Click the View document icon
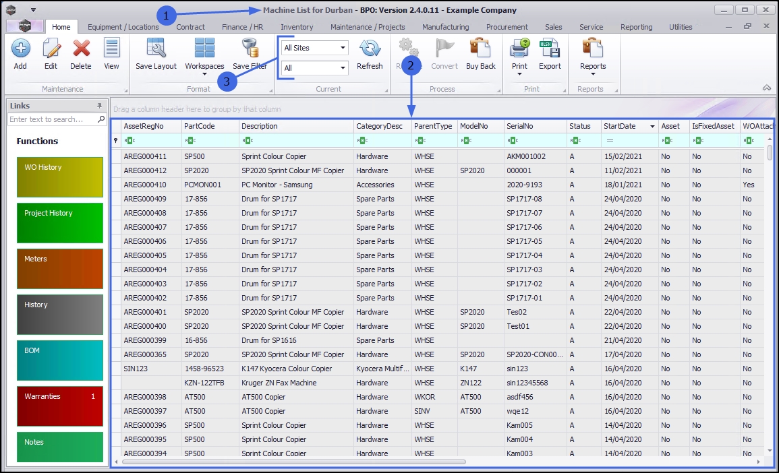 (111, 49)
